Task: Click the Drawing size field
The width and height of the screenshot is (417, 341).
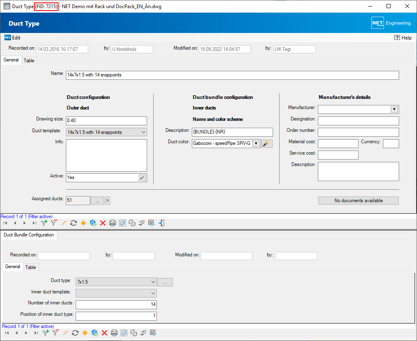Action: [106, 120]
